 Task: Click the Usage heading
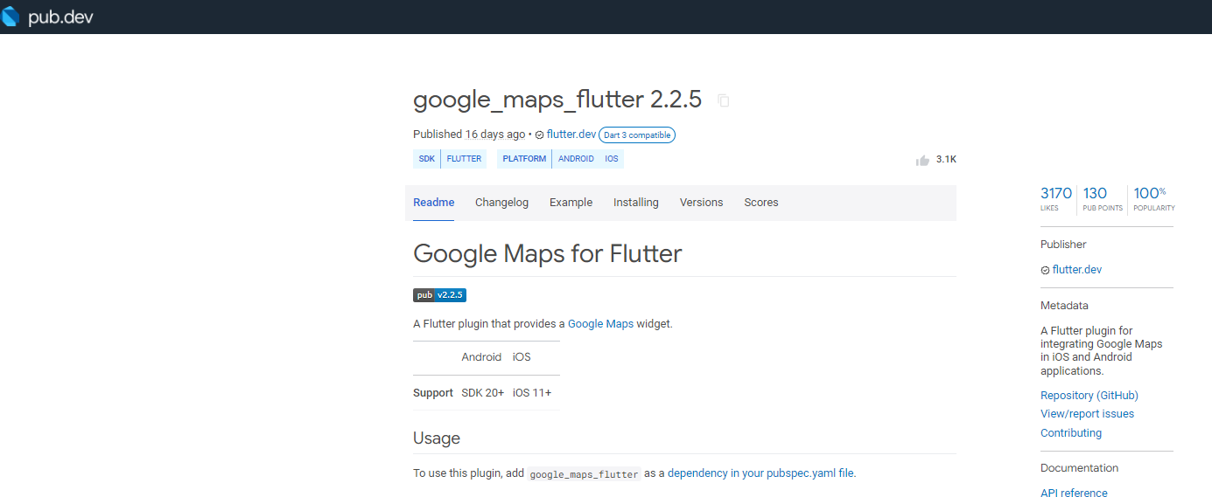click(437, 438)
